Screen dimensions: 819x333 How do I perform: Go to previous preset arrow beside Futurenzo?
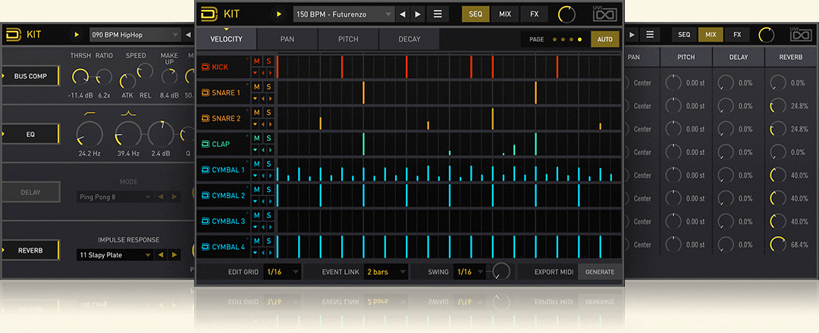403,14
